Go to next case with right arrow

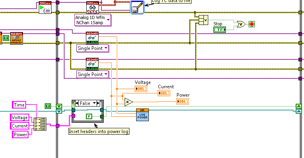(98, 103)
